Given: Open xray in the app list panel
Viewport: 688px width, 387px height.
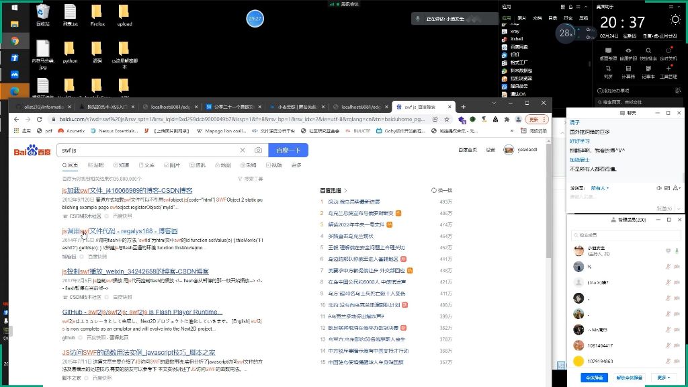Looking at the screenshot, I should coord(515,31).
